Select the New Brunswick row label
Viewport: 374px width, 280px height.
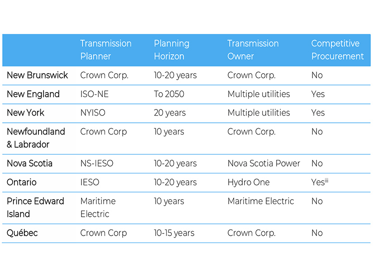pos(37,75)
